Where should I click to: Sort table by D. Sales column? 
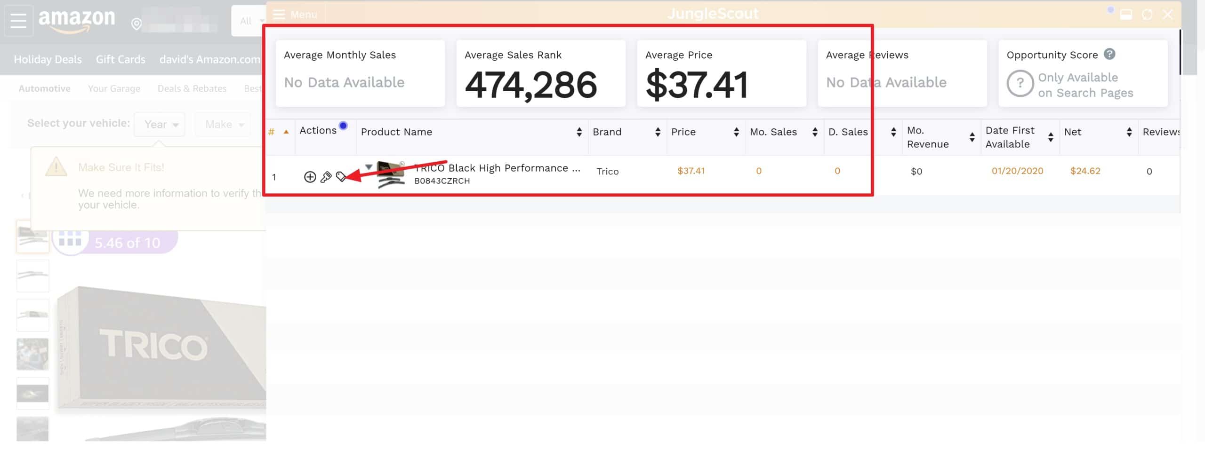[x=893, y=132]
